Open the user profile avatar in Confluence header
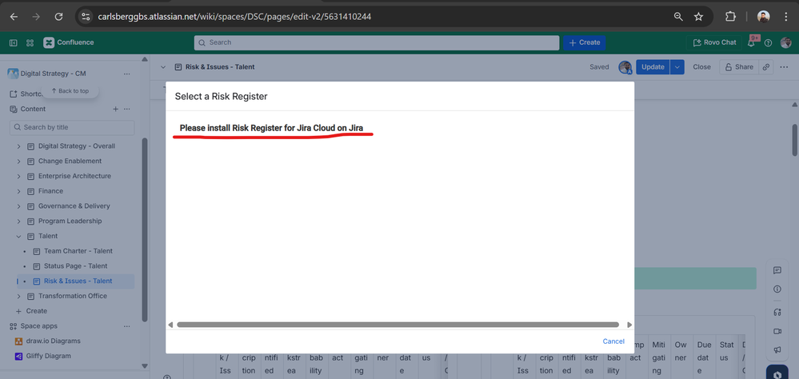This screenshot has width=799, height=379. (x=785, y=43)
